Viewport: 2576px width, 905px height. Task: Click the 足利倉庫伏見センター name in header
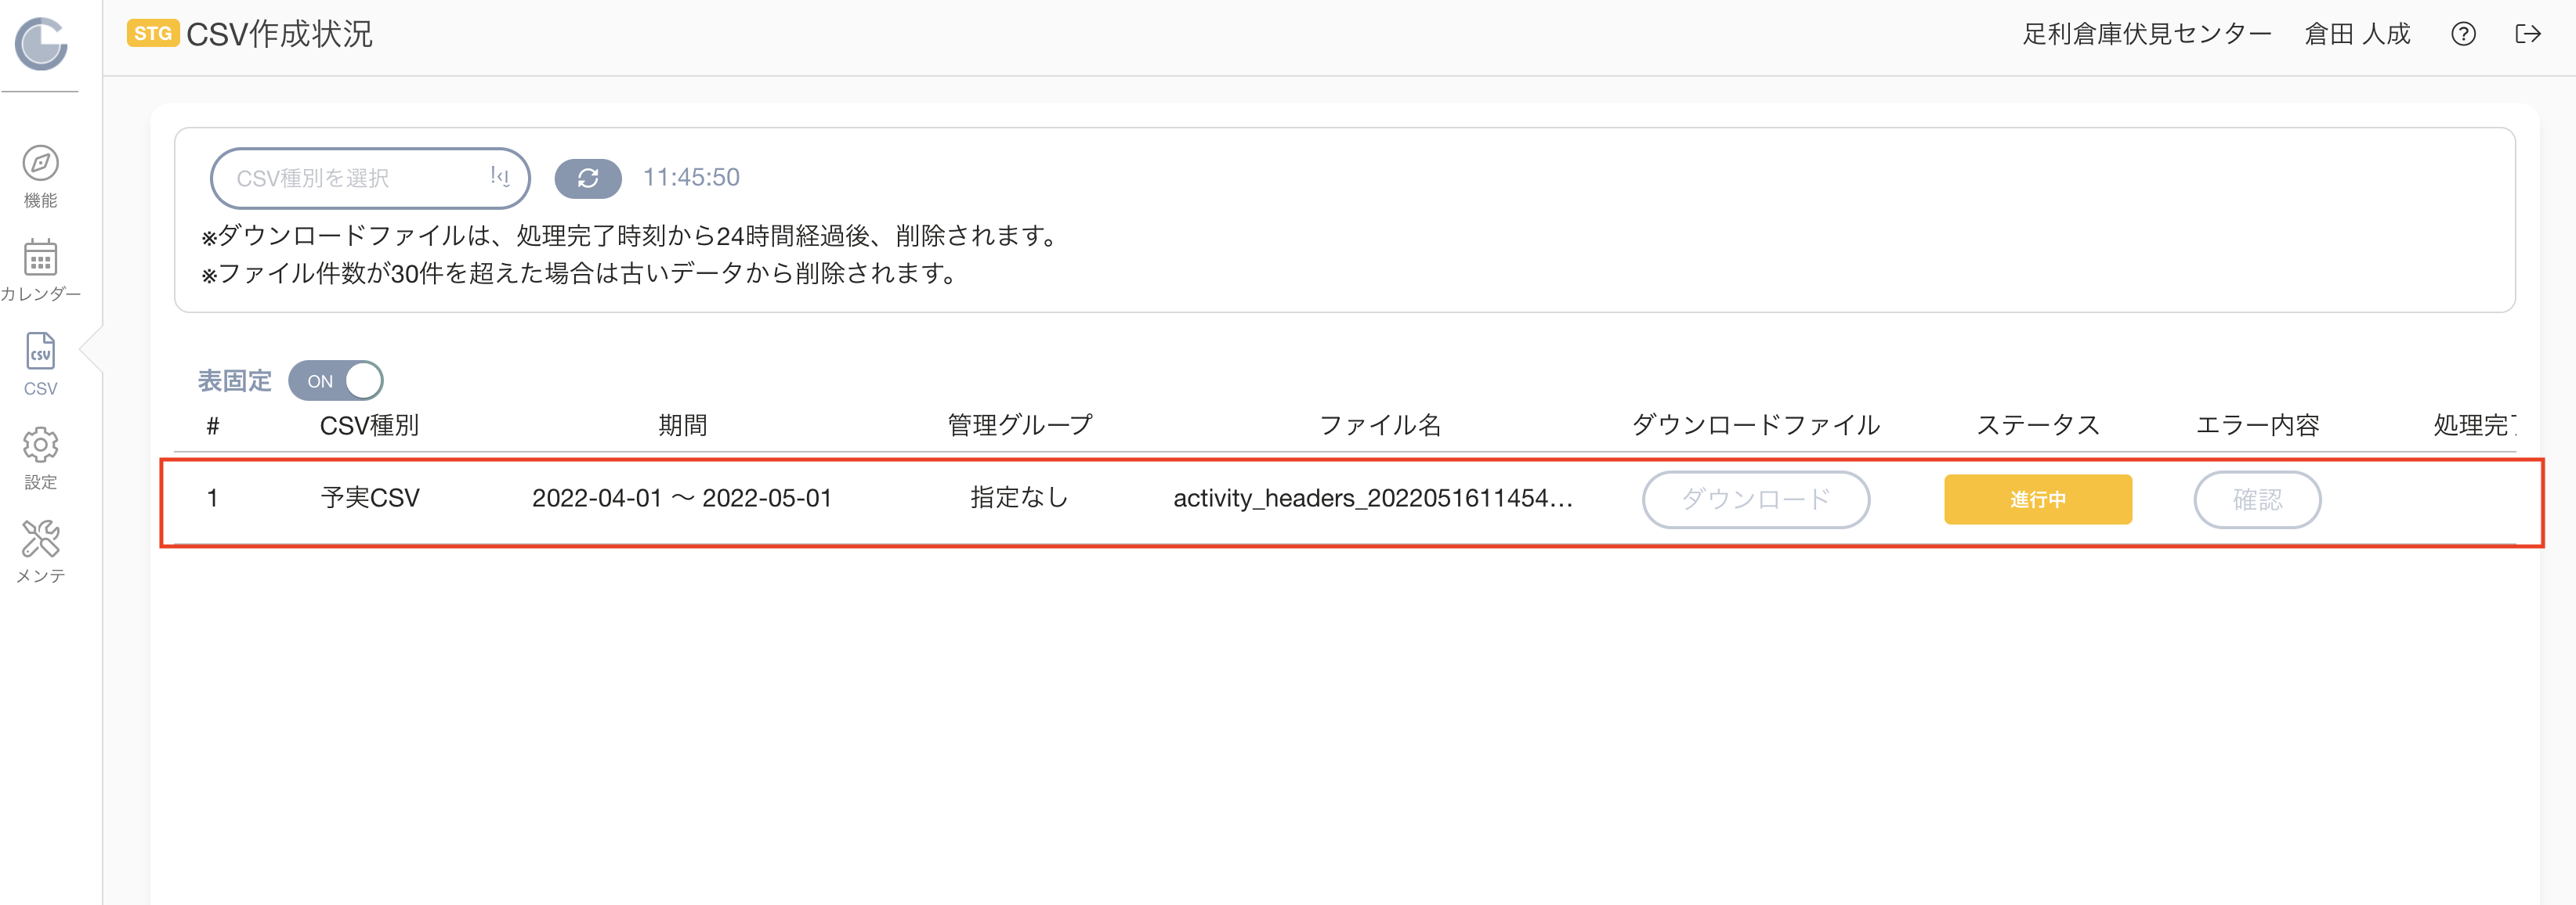pyautogui.click(x=2147, y=34)
